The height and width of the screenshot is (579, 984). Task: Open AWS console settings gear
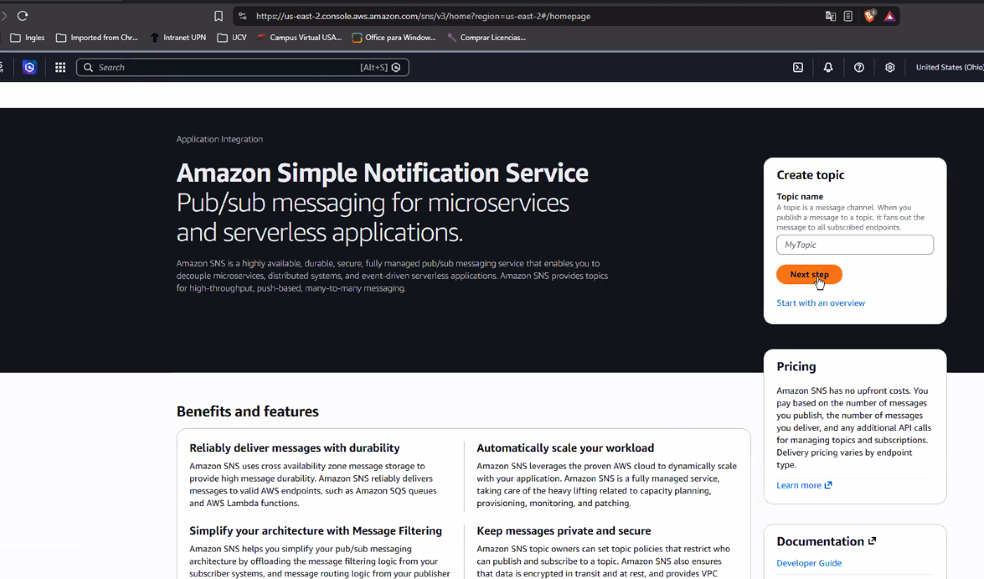[890, 67]
